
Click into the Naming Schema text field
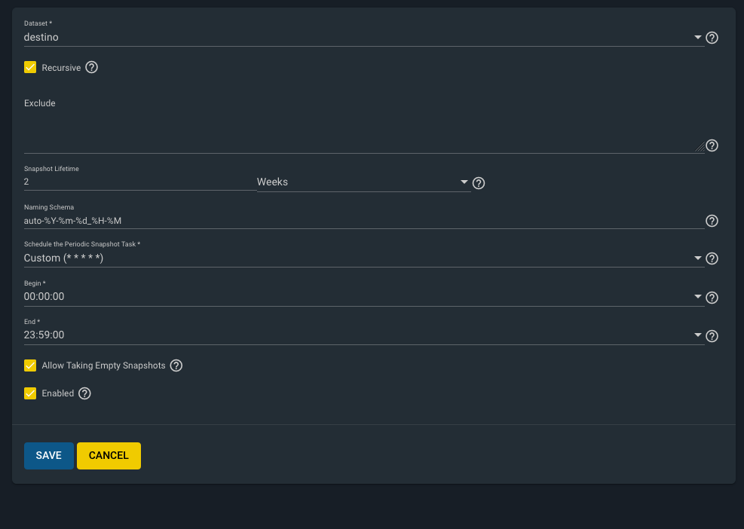(x=362, y=221)
